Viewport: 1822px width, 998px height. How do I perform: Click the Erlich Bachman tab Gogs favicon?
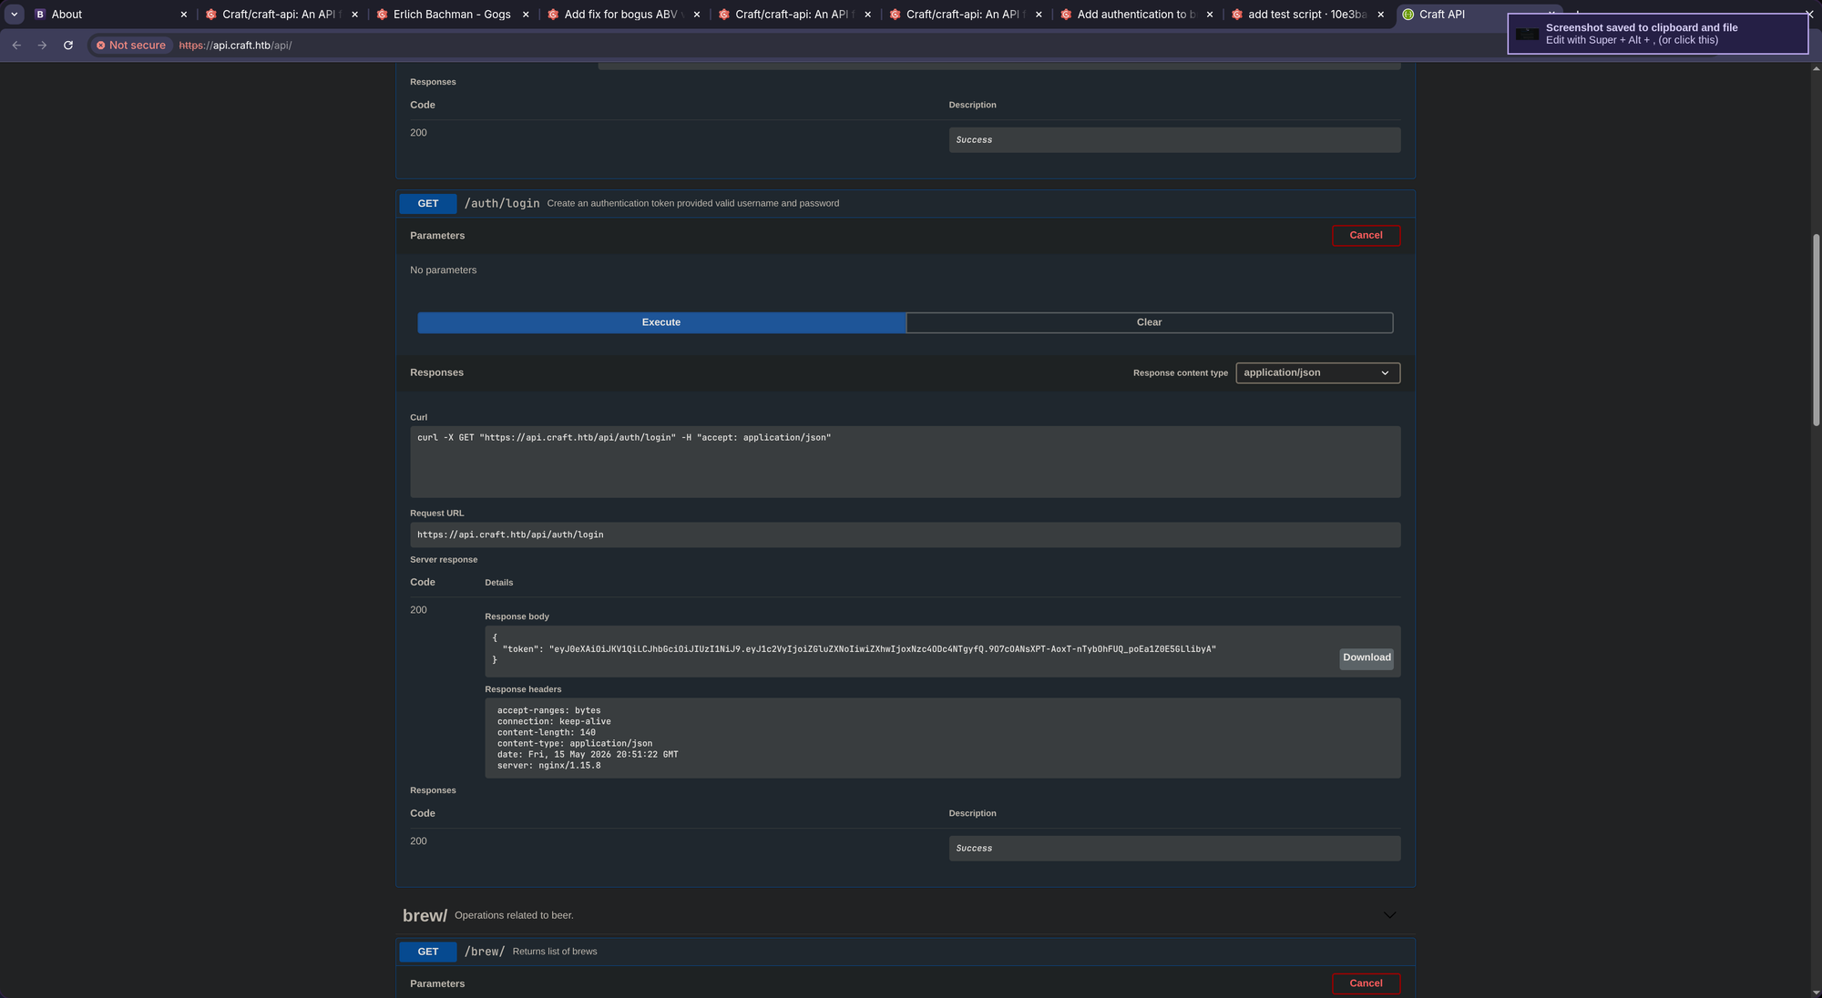click(382, 15)
